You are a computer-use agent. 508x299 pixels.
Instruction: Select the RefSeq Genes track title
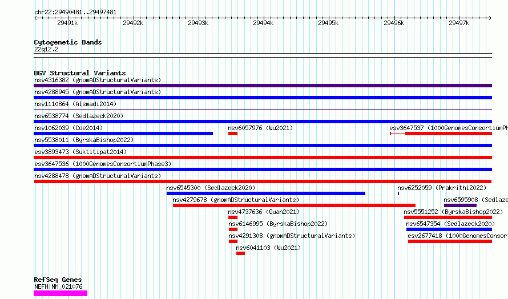[58, 280]
